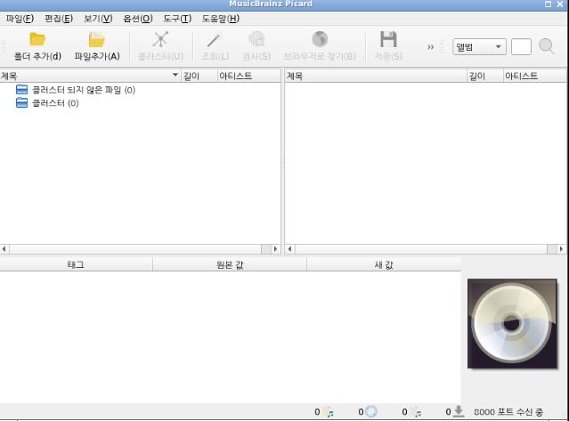Click the 클러스터 toolbar icon

tap(160, 39)
